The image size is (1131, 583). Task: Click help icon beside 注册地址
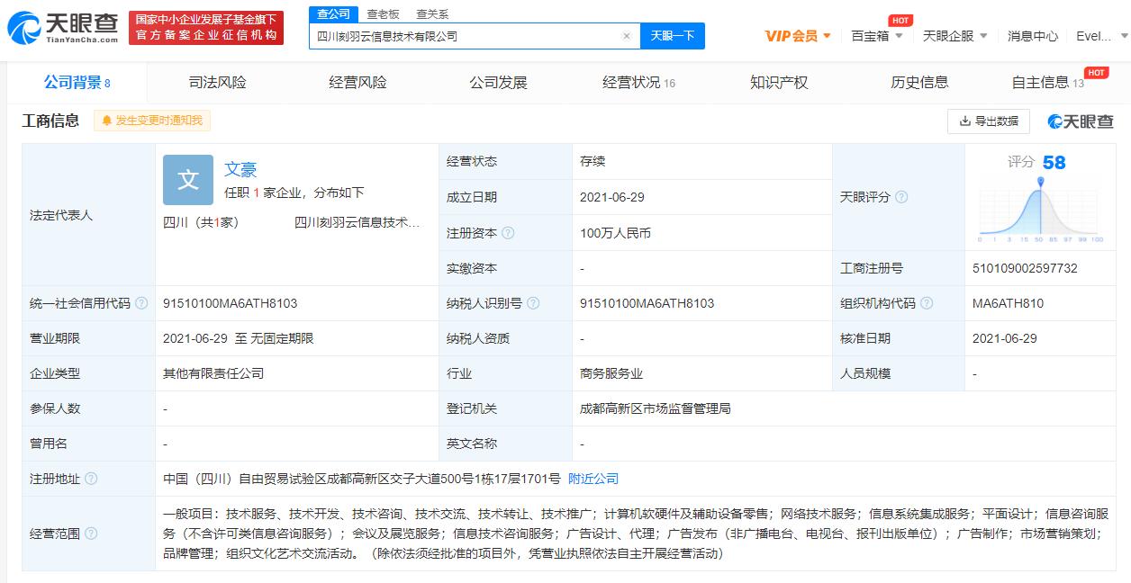click(91, 480)
